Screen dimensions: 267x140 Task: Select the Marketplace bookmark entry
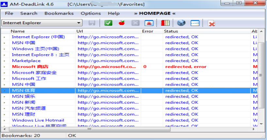click(x=26, y=61)
